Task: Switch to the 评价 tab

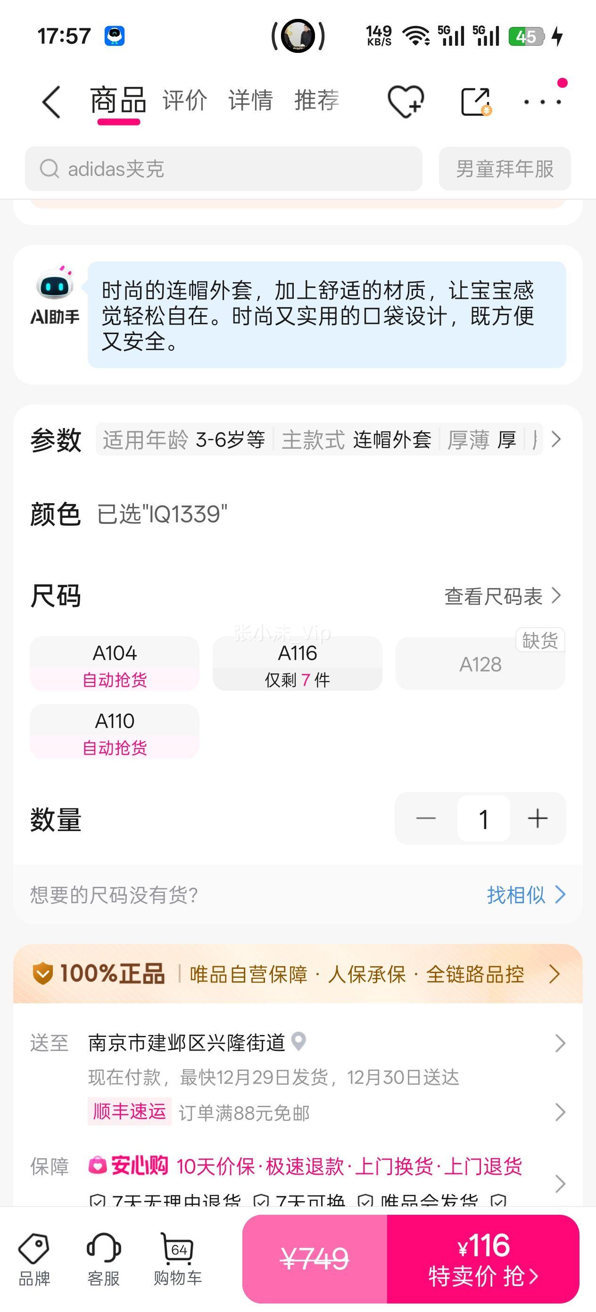Action: [x=185, y=101]
